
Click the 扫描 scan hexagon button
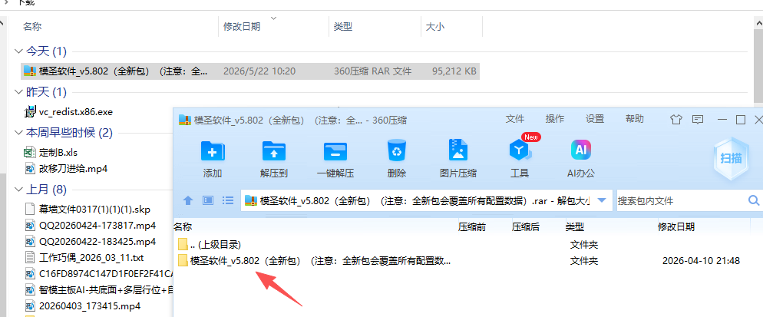(731, 157)
